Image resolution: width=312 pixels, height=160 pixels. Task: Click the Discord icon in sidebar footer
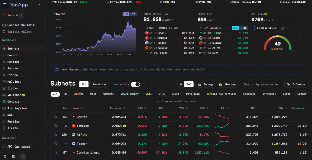click(13, 156)
